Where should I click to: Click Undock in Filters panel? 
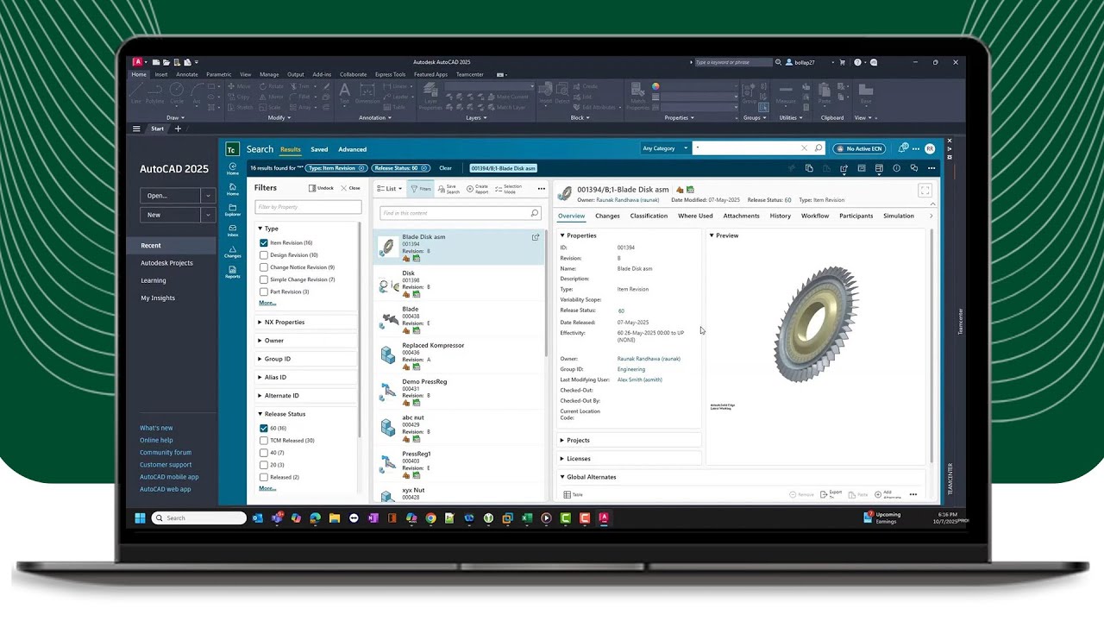click(x=322, y=188)
